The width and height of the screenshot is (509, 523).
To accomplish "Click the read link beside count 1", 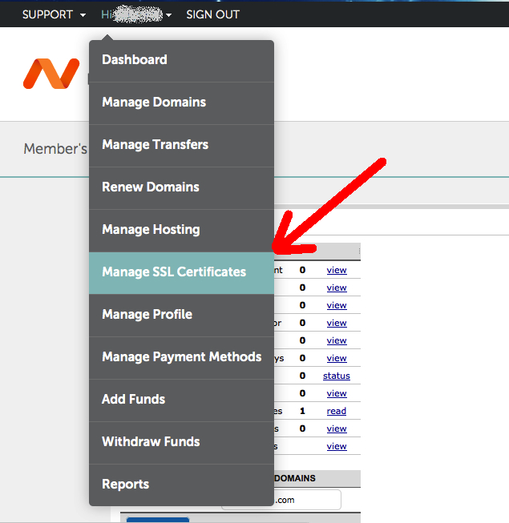I will (336, 411).
